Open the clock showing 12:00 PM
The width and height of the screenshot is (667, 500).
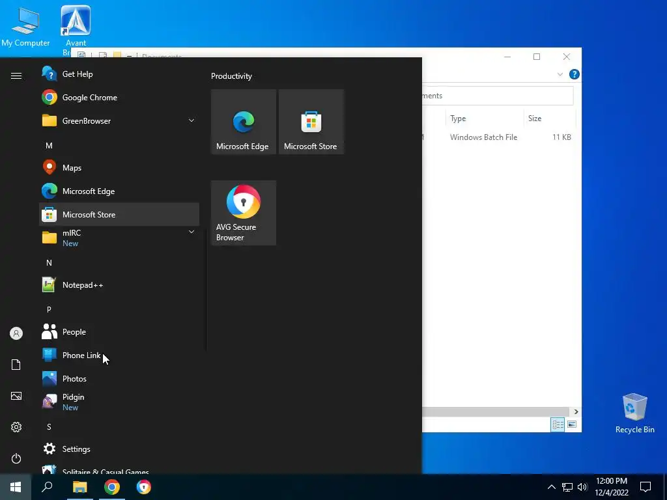pyautogui.click(x=612, y=487)
